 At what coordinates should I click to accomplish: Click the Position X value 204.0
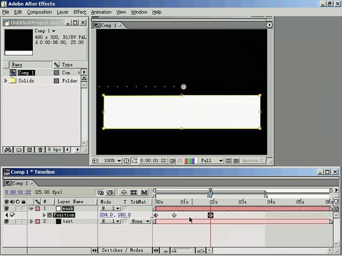106,215
